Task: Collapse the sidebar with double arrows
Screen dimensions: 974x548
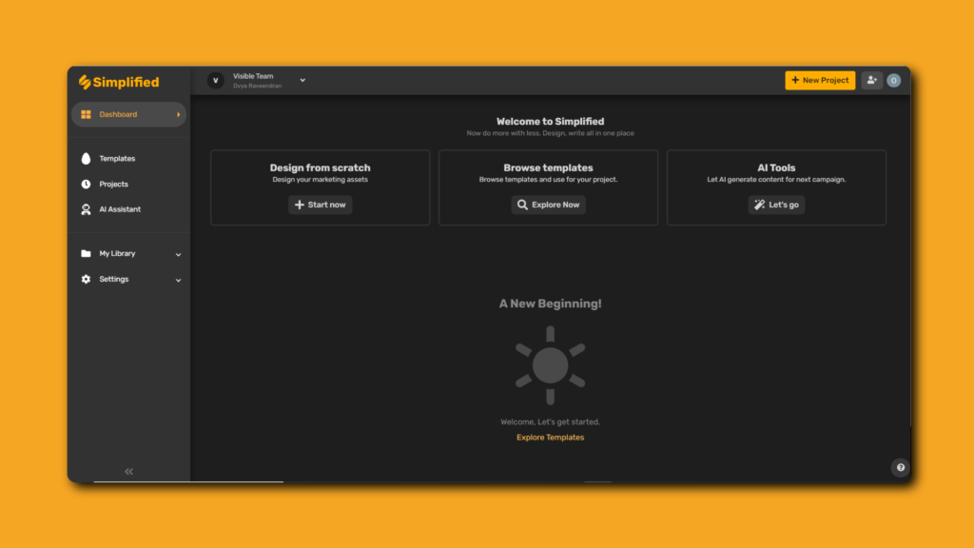Action: coord(128,472)
